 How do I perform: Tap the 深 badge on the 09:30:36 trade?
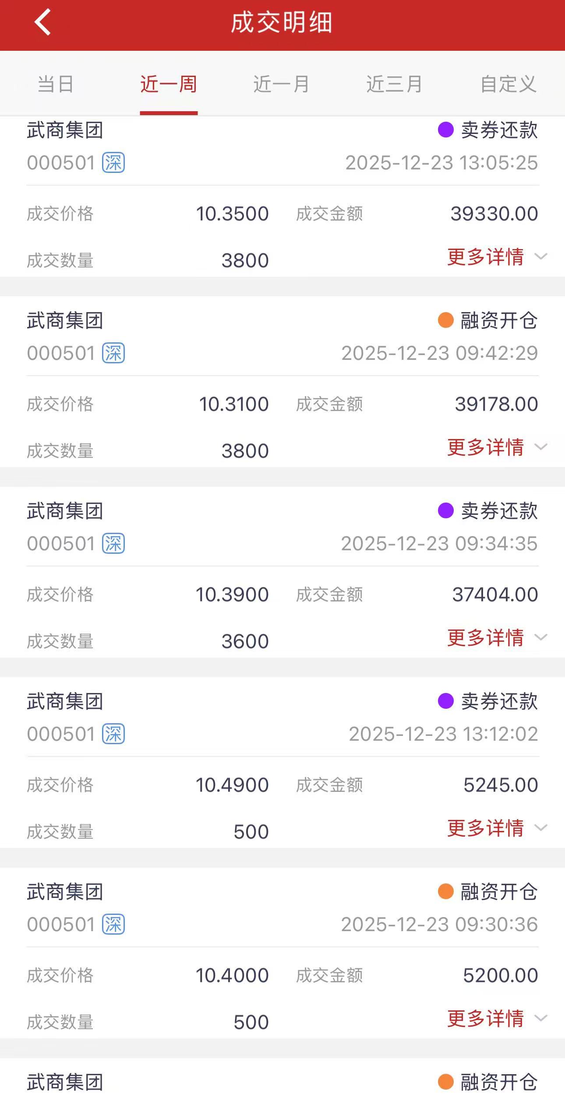(113, 925)
